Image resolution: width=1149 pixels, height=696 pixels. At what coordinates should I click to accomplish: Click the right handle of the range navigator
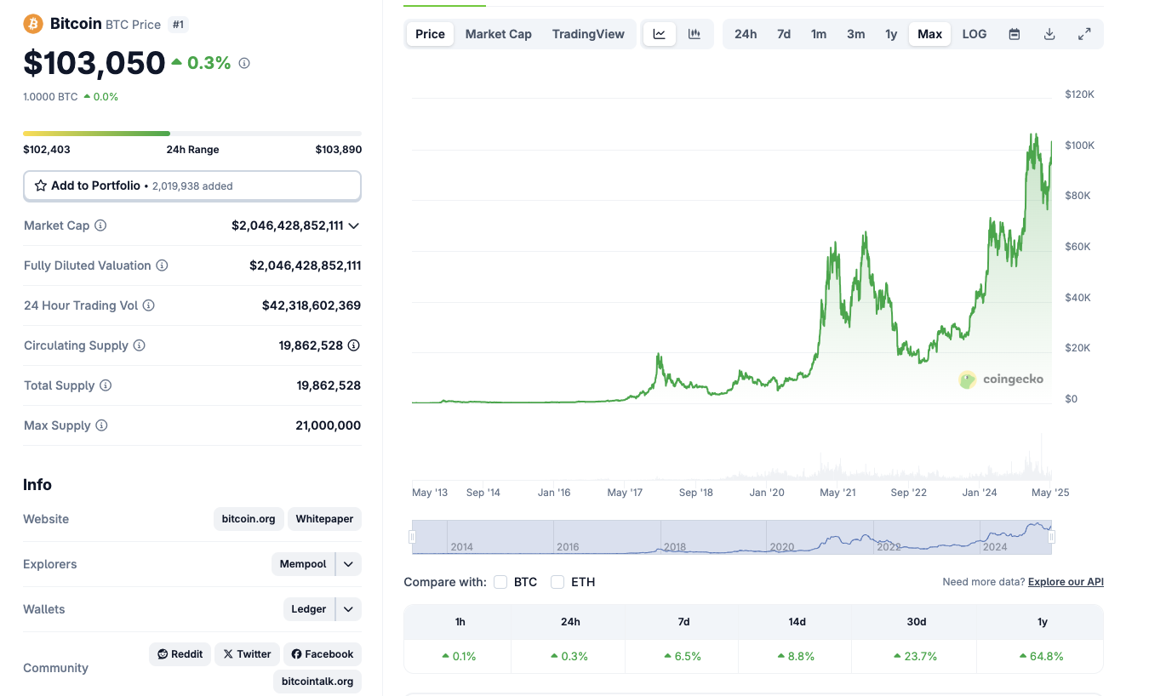tap(1052, 537)
